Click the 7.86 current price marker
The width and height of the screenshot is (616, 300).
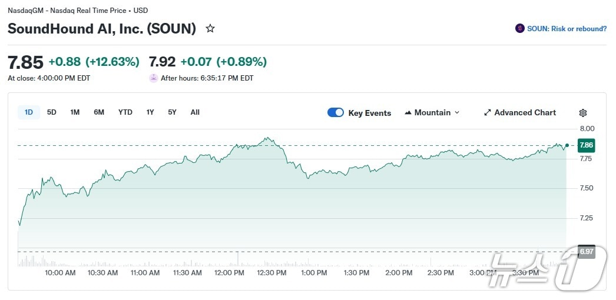(x=586, y=145)
